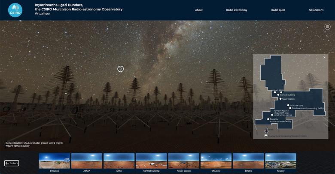335x174 pixels.
Task: Select the ASKAP dot on the map
Action: tap(275, 92)
